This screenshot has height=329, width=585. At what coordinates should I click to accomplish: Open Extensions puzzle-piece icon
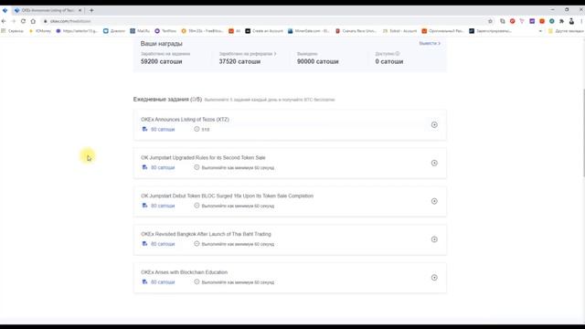pos(561,21)
